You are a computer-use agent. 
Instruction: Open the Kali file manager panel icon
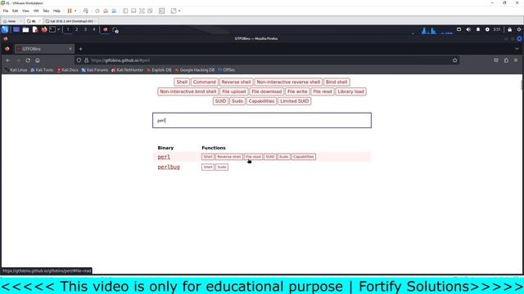pyautogui.click(x=25, y=29)
